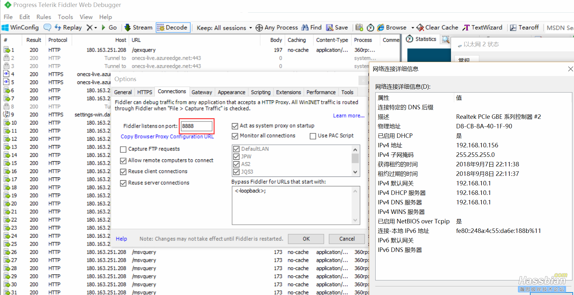The image size is (574, 295).
Task: Toggle Allow remote computers to connect
Action: (123, 161)
